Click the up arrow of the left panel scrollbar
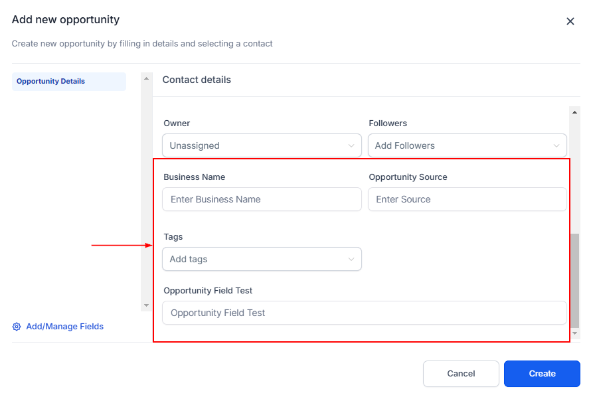The width and height of the screenshot is (593, 403). pyautogui.click(x=147, y=79)
